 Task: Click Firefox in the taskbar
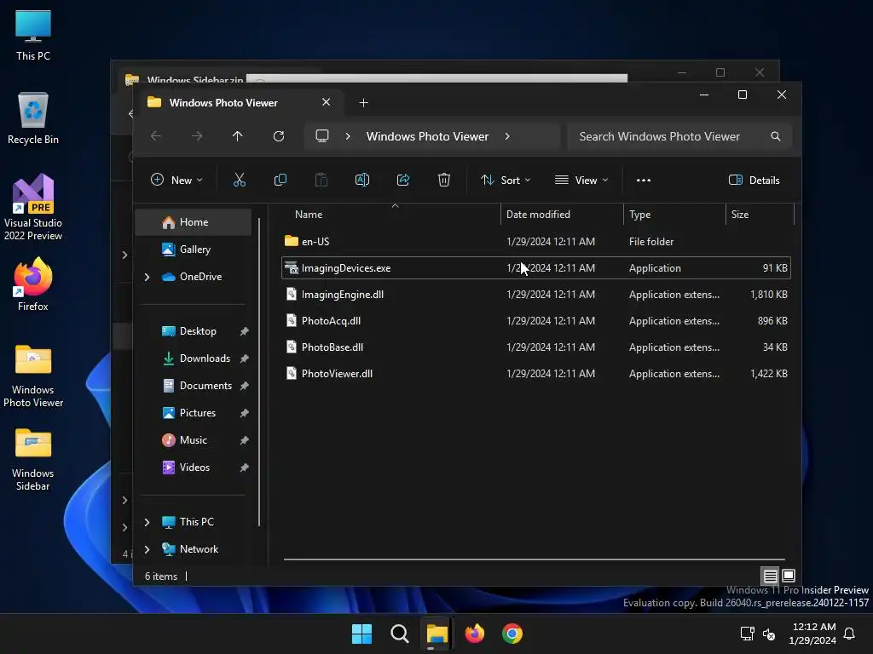(x=474, y=634)
